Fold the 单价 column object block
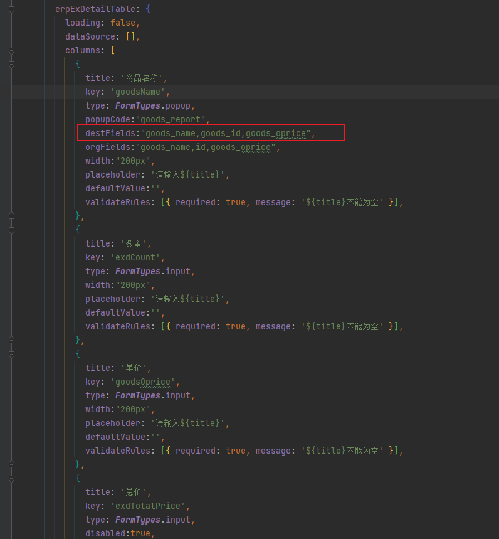 [x=11, y=354]
